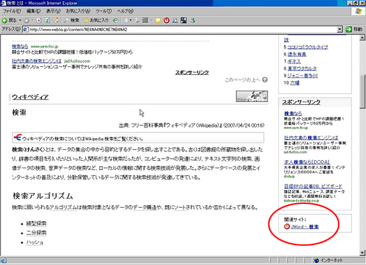
Task: Open the ヘルプ menu
Action: click(x=125, y=11)
